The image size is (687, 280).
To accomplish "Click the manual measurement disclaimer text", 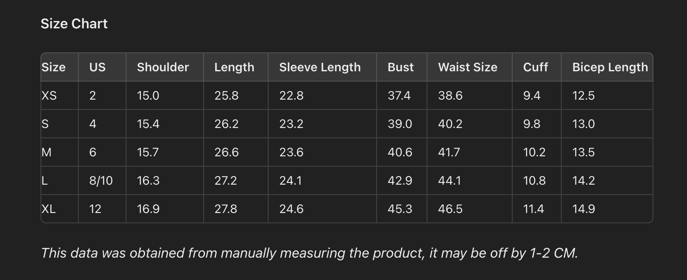I will click(x=309, y=253).
